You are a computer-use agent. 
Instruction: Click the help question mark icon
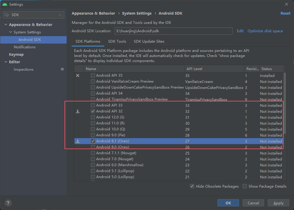tap(8, 203)
